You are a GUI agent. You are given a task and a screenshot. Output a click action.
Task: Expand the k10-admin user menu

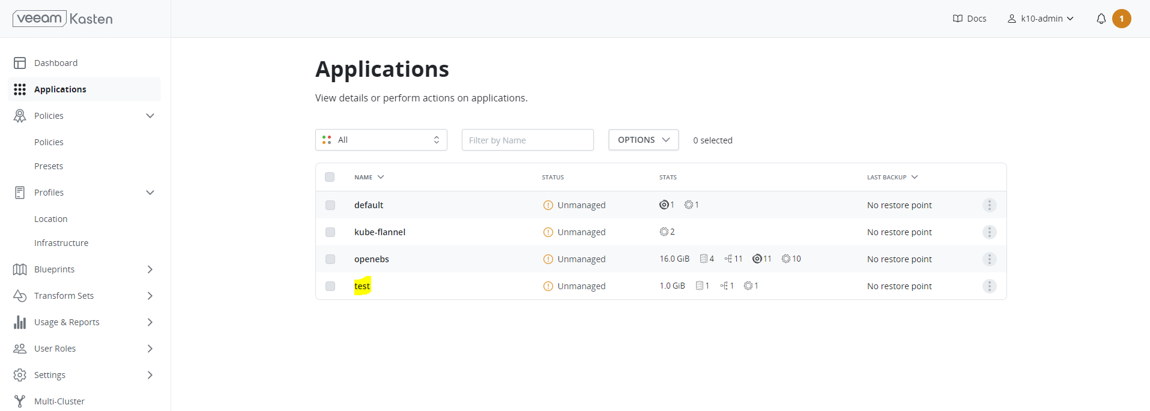tap(1040, 19)
